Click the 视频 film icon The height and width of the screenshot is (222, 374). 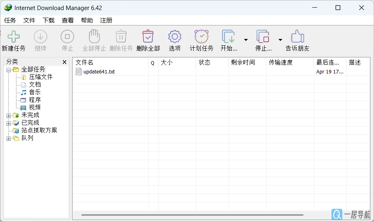click(x=23, y=108)
